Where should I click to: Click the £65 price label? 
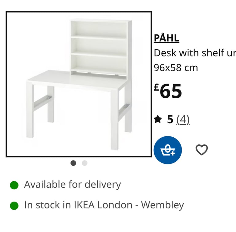click(x=168, y=91)
